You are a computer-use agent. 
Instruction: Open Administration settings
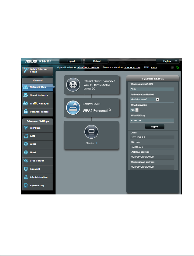pos(37,177)
